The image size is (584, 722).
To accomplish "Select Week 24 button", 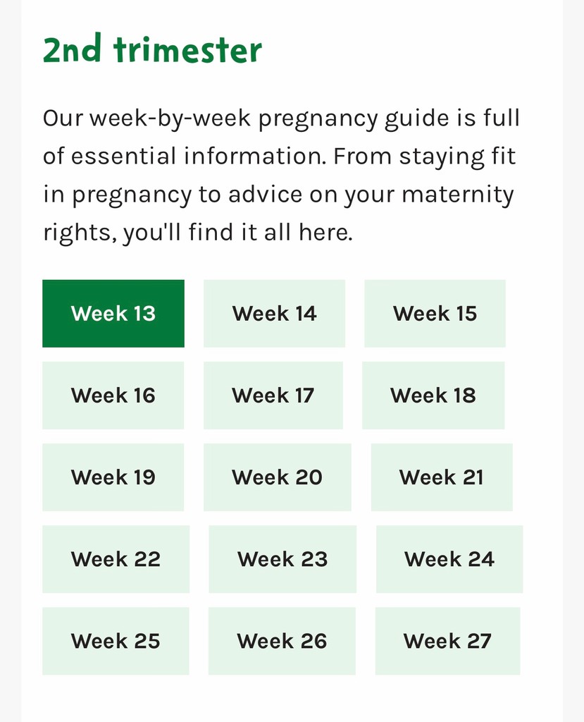I will (449, 559).
